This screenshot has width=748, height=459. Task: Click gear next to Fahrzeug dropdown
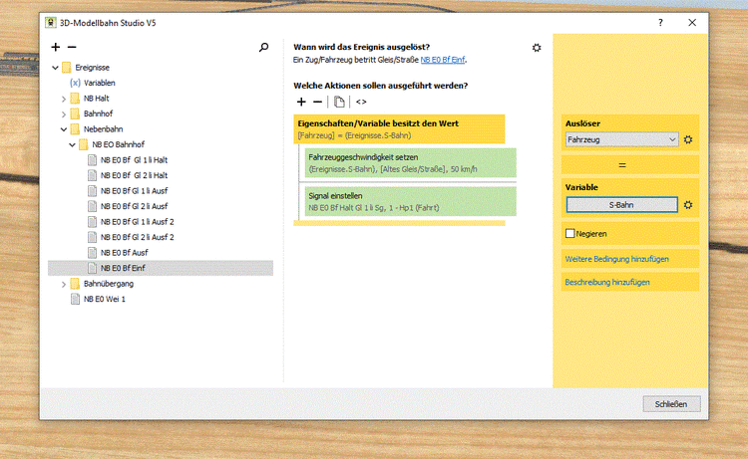coord(688,140)
